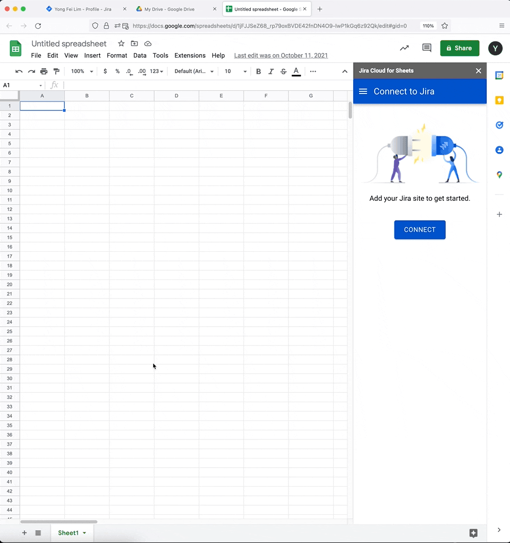Open the activity dashboard trend icon
The width and height of the screenshot is (510, 543).
[404, 48]
